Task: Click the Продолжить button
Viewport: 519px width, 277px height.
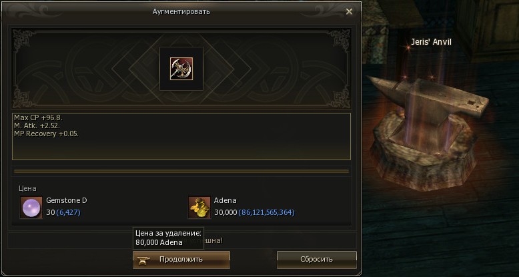Action: [181, 260]
